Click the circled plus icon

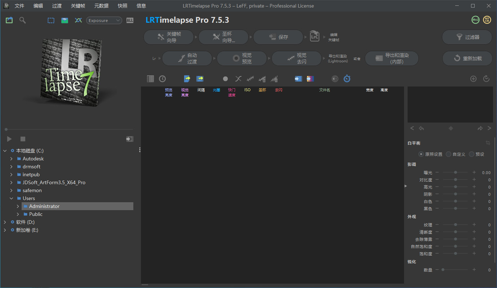(474, 79)
